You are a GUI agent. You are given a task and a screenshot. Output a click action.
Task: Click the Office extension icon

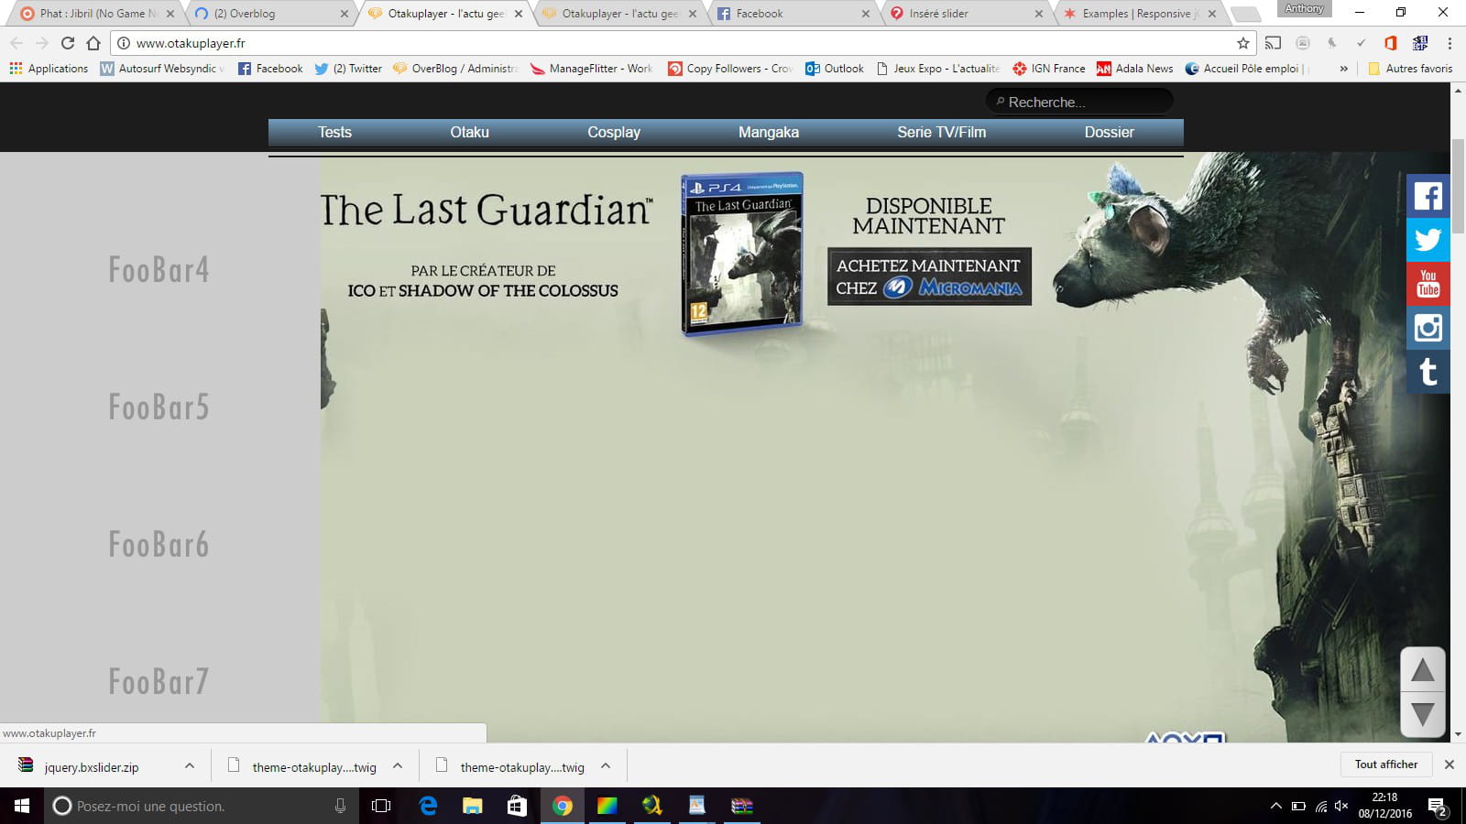(x=1390, y=43)
